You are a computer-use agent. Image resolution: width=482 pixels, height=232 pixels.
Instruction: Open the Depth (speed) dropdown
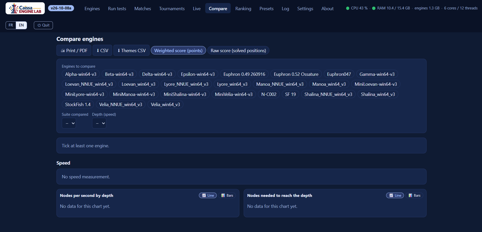99,123
